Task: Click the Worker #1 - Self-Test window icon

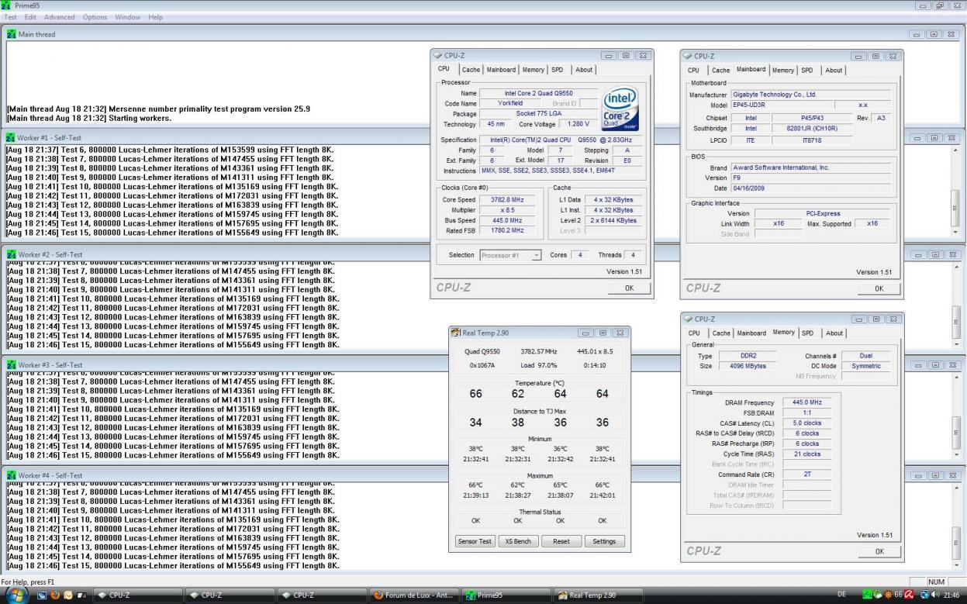Action: click(12, 137)
